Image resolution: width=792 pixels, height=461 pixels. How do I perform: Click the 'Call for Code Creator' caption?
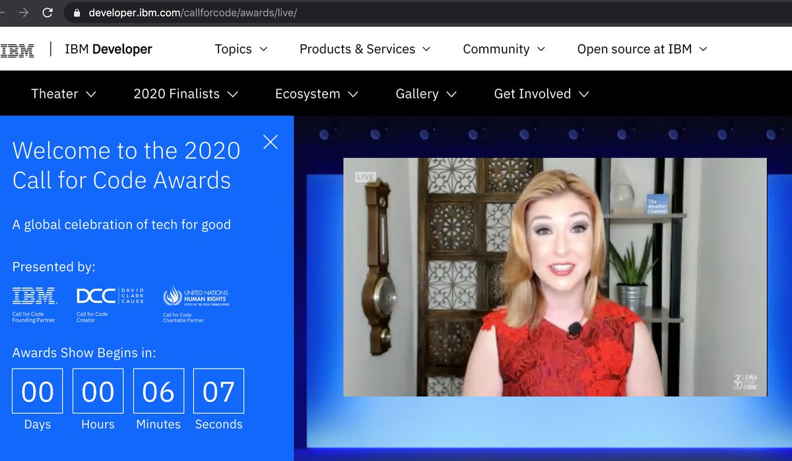(x=92, y=317)
